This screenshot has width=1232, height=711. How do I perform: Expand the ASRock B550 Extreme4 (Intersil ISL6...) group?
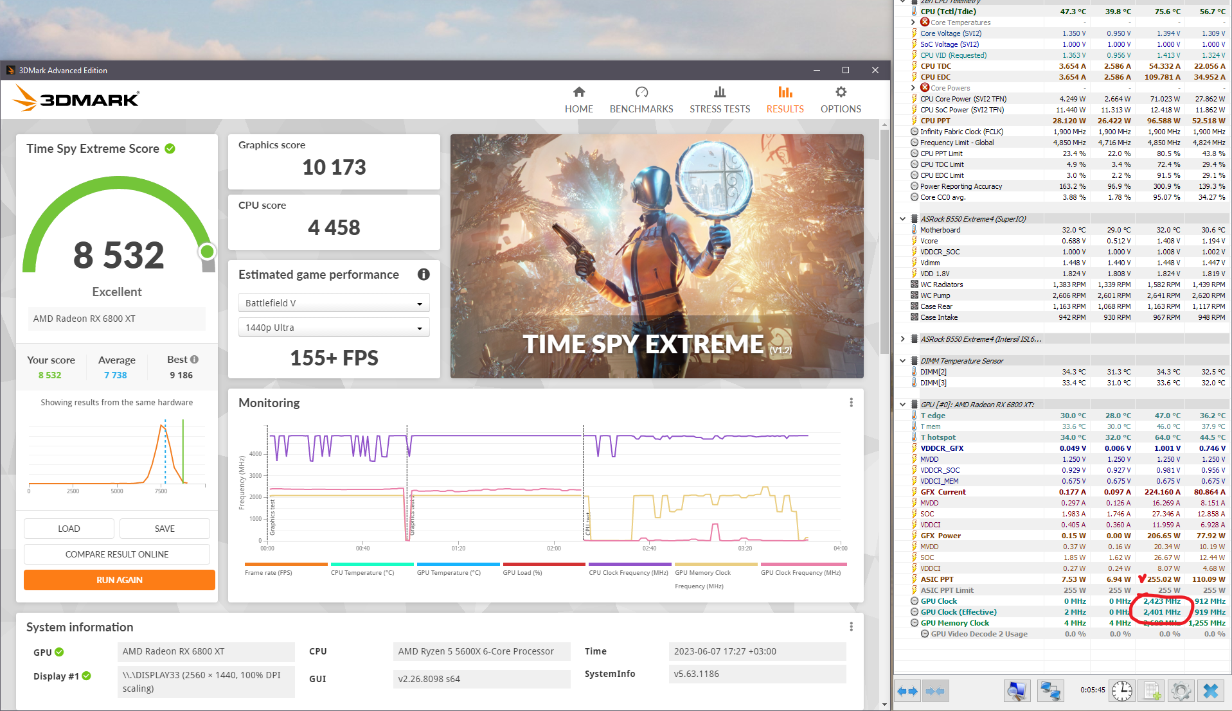(903, 339)
